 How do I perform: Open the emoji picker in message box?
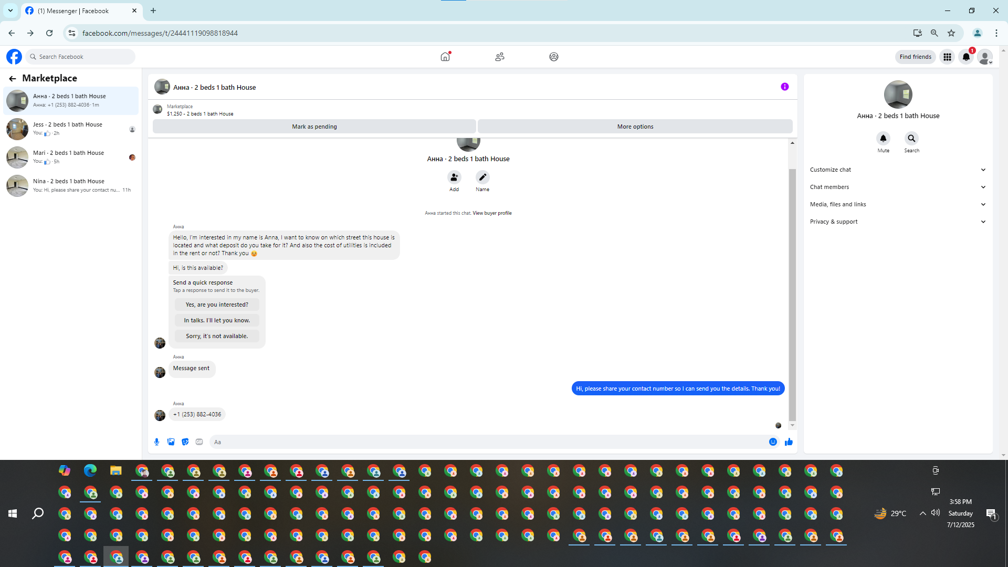[x=773, y=442]
